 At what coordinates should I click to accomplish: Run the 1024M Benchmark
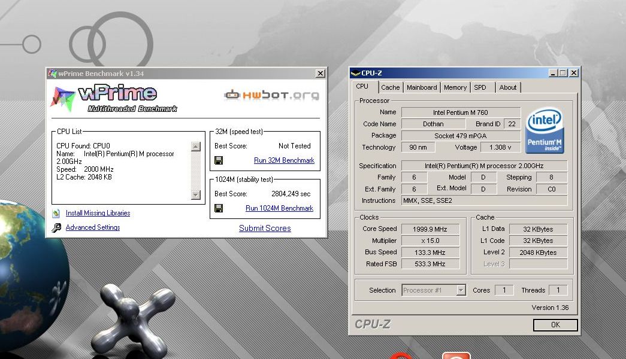pyautogui.click(x=279, y=208)
